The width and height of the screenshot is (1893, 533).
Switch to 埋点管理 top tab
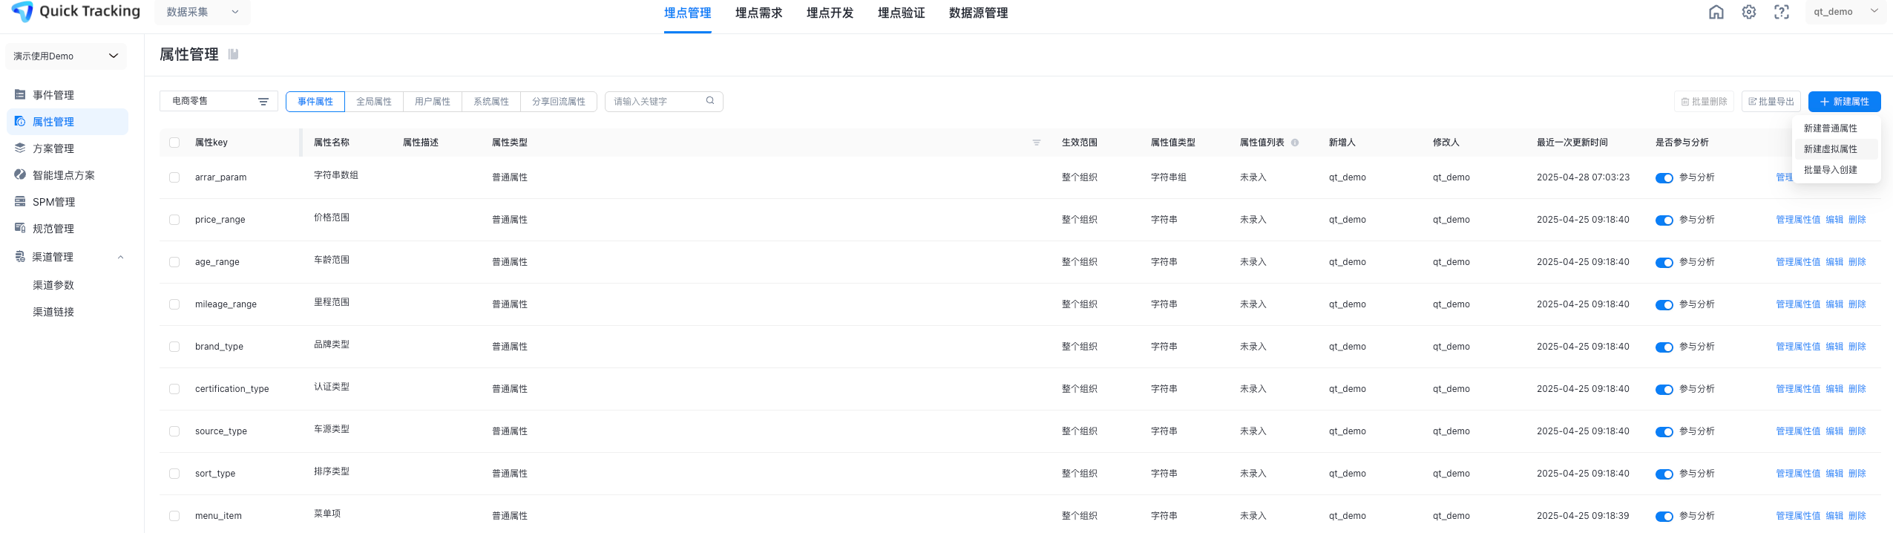click(x=687, y=13)
